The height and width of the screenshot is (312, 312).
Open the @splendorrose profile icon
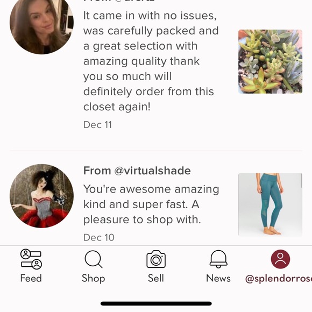pos(280,259)
